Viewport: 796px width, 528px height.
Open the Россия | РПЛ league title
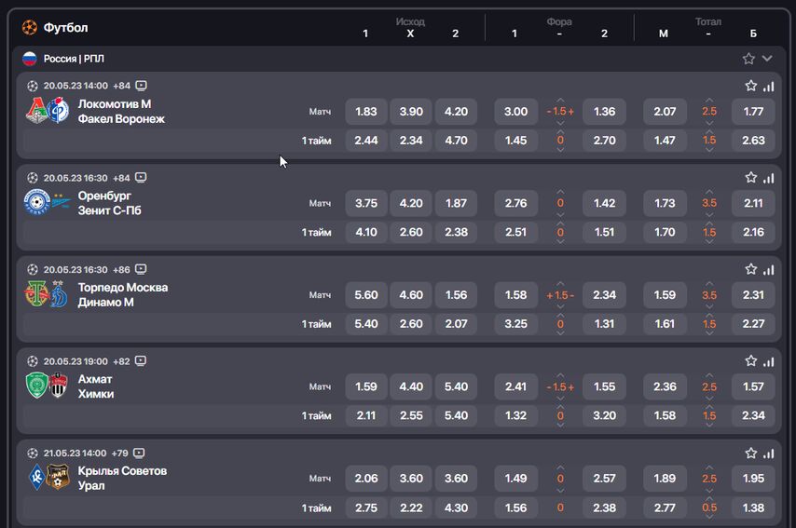click(74, 59)
